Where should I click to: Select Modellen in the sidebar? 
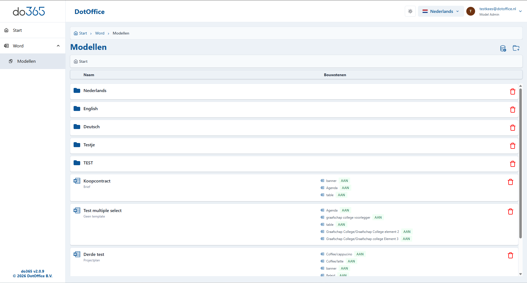26,61
